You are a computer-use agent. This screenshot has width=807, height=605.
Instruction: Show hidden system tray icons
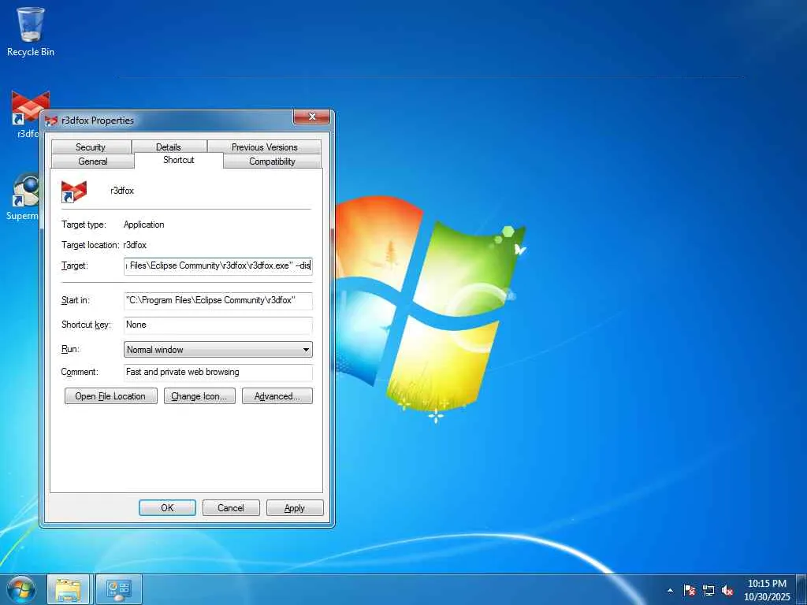pos(670,591)
